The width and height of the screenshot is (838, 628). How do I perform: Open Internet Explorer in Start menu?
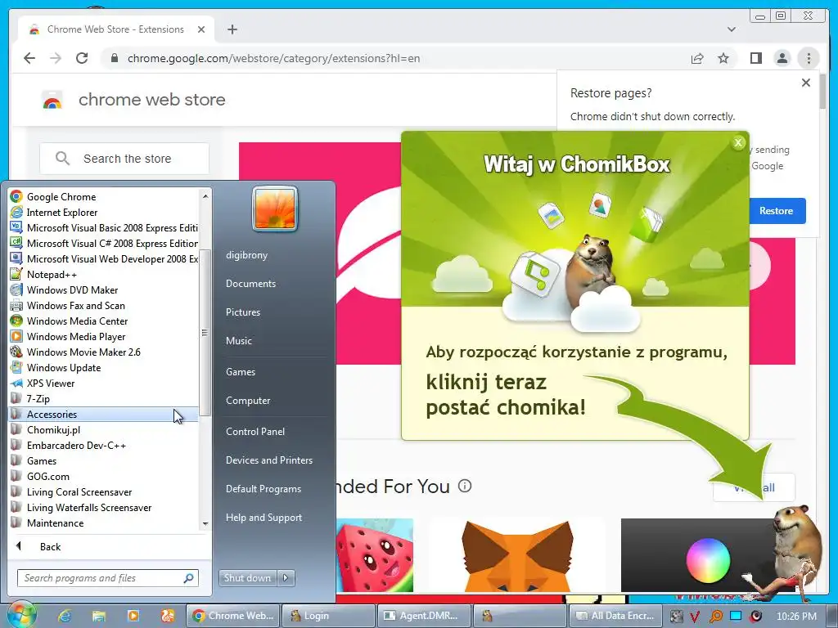(x=104, y=212)
